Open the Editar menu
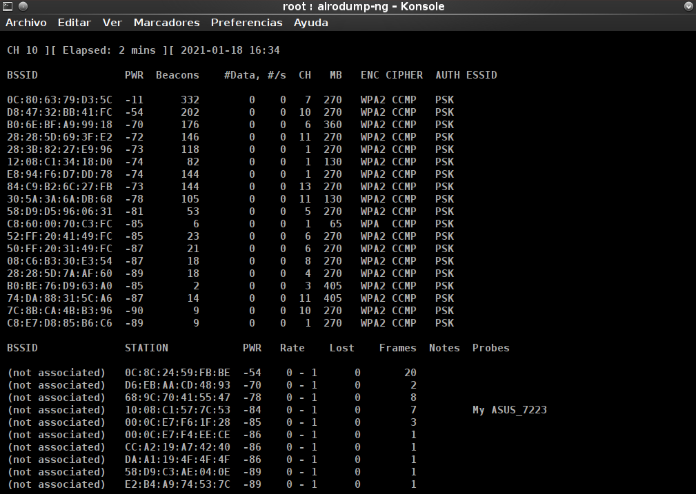Viewport: 696px width, 494px height. pyautogui.click(x=74, y=23)
